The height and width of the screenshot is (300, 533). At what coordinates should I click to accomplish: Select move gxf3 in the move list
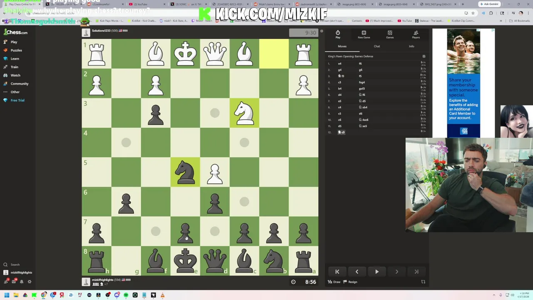tap(362, 89)
